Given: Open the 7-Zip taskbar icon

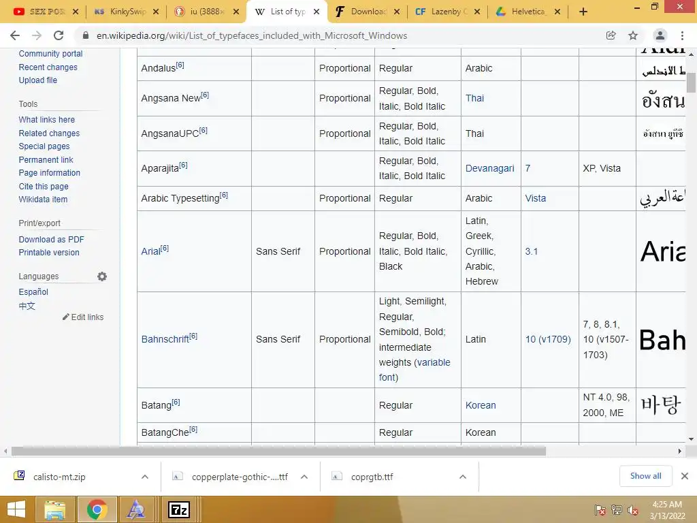Looking at the screenshot, I should coord(179,509).
